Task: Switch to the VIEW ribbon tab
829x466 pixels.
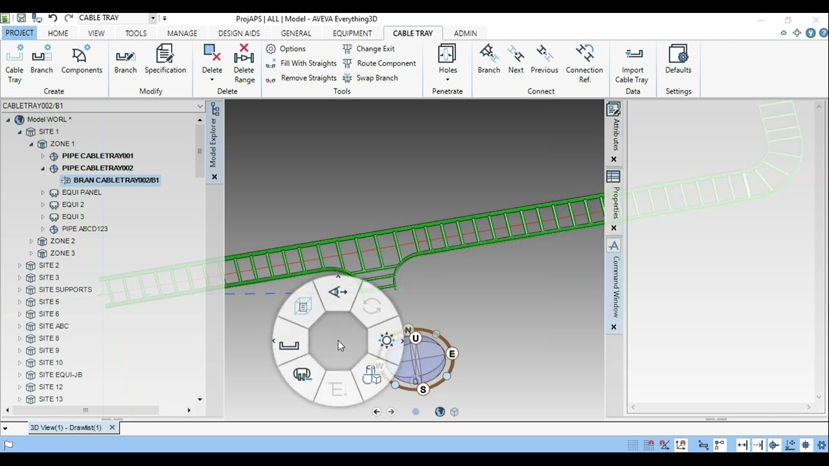Action: coord(97,33)
